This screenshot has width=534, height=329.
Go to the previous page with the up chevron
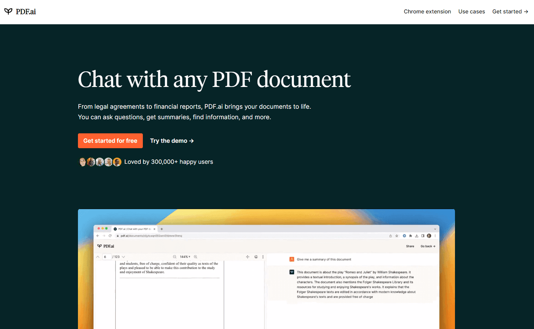pos(98,257)
